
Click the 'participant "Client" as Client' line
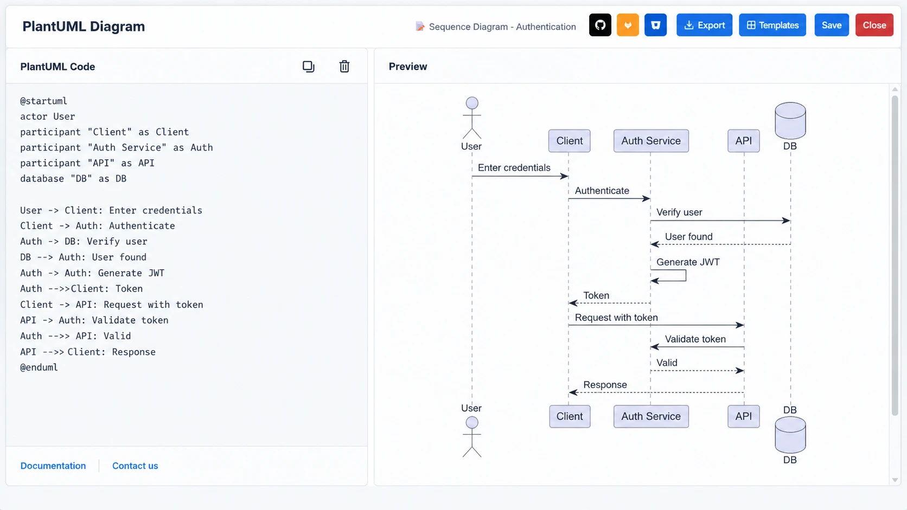pyautogui.click(x=105, y=132)
